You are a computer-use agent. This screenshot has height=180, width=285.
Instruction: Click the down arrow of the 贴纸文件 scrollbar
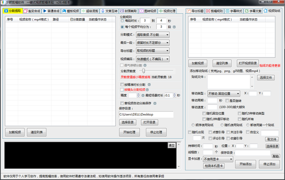tap(252, 87)
